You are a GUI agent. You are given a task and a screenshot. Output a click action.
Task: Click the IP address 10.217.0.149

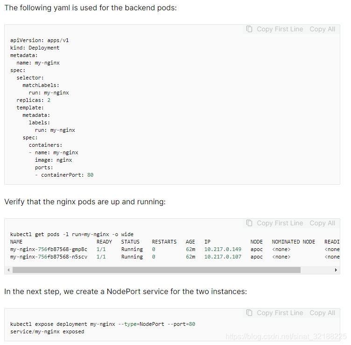point(223,249)
